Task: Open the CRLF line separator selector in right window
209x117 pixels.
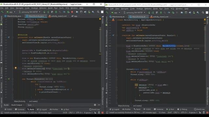Action: 176,112
